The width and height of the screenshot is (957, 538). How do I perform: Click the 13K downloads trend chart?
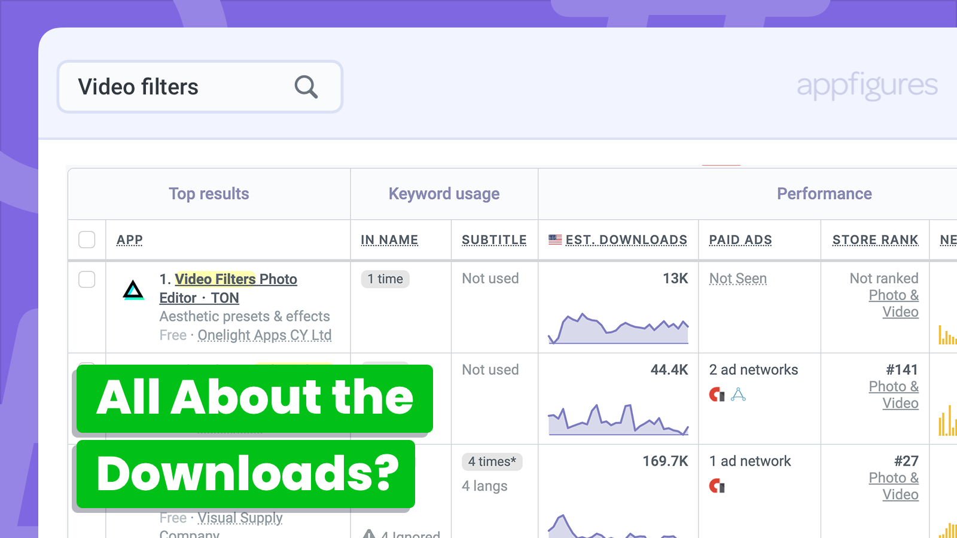pyautogui.click(x=618, y=328)
